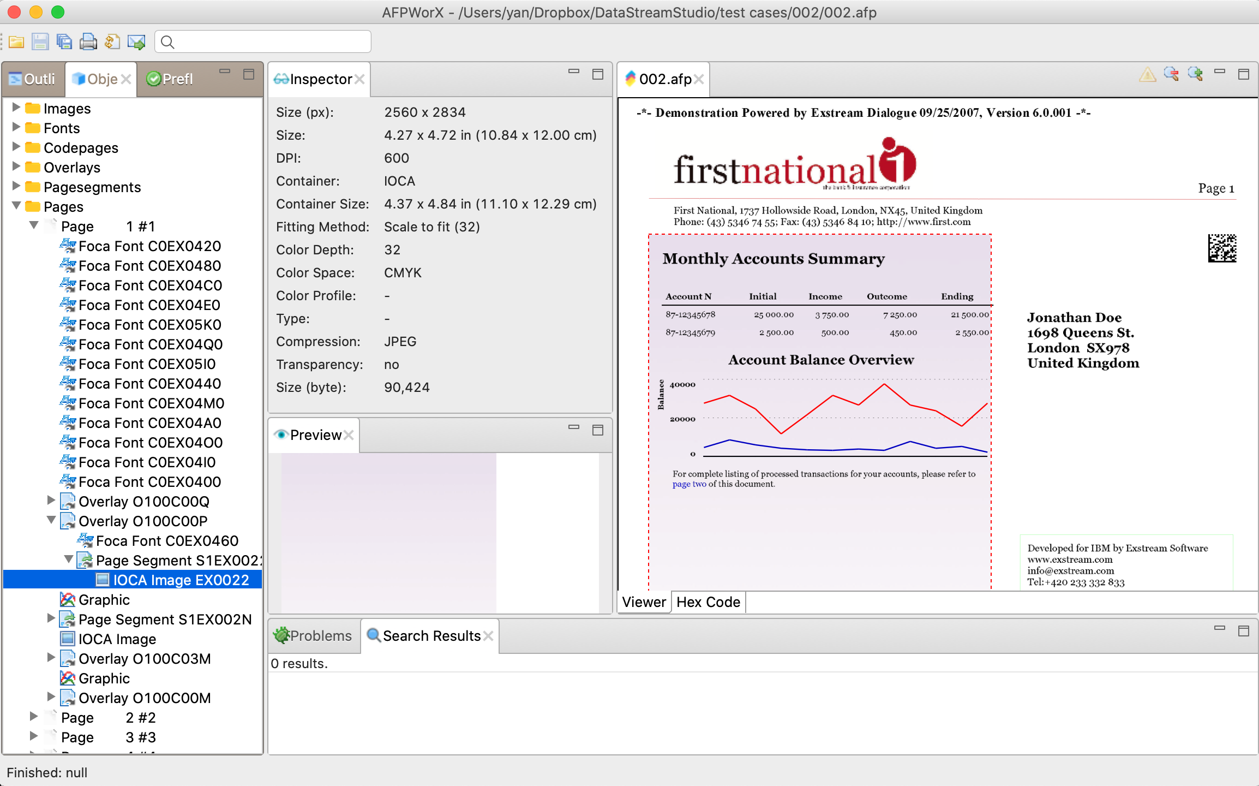
Task: Minimize the Objects panel view
Action: 225,72
